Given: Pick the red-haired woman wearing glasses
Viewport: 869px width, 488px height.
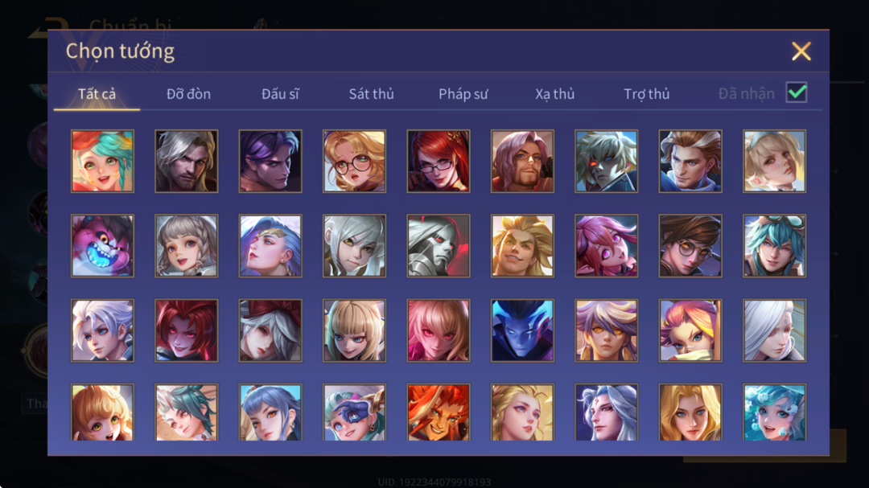Looking at the screenshot, I should click(439, 161).
